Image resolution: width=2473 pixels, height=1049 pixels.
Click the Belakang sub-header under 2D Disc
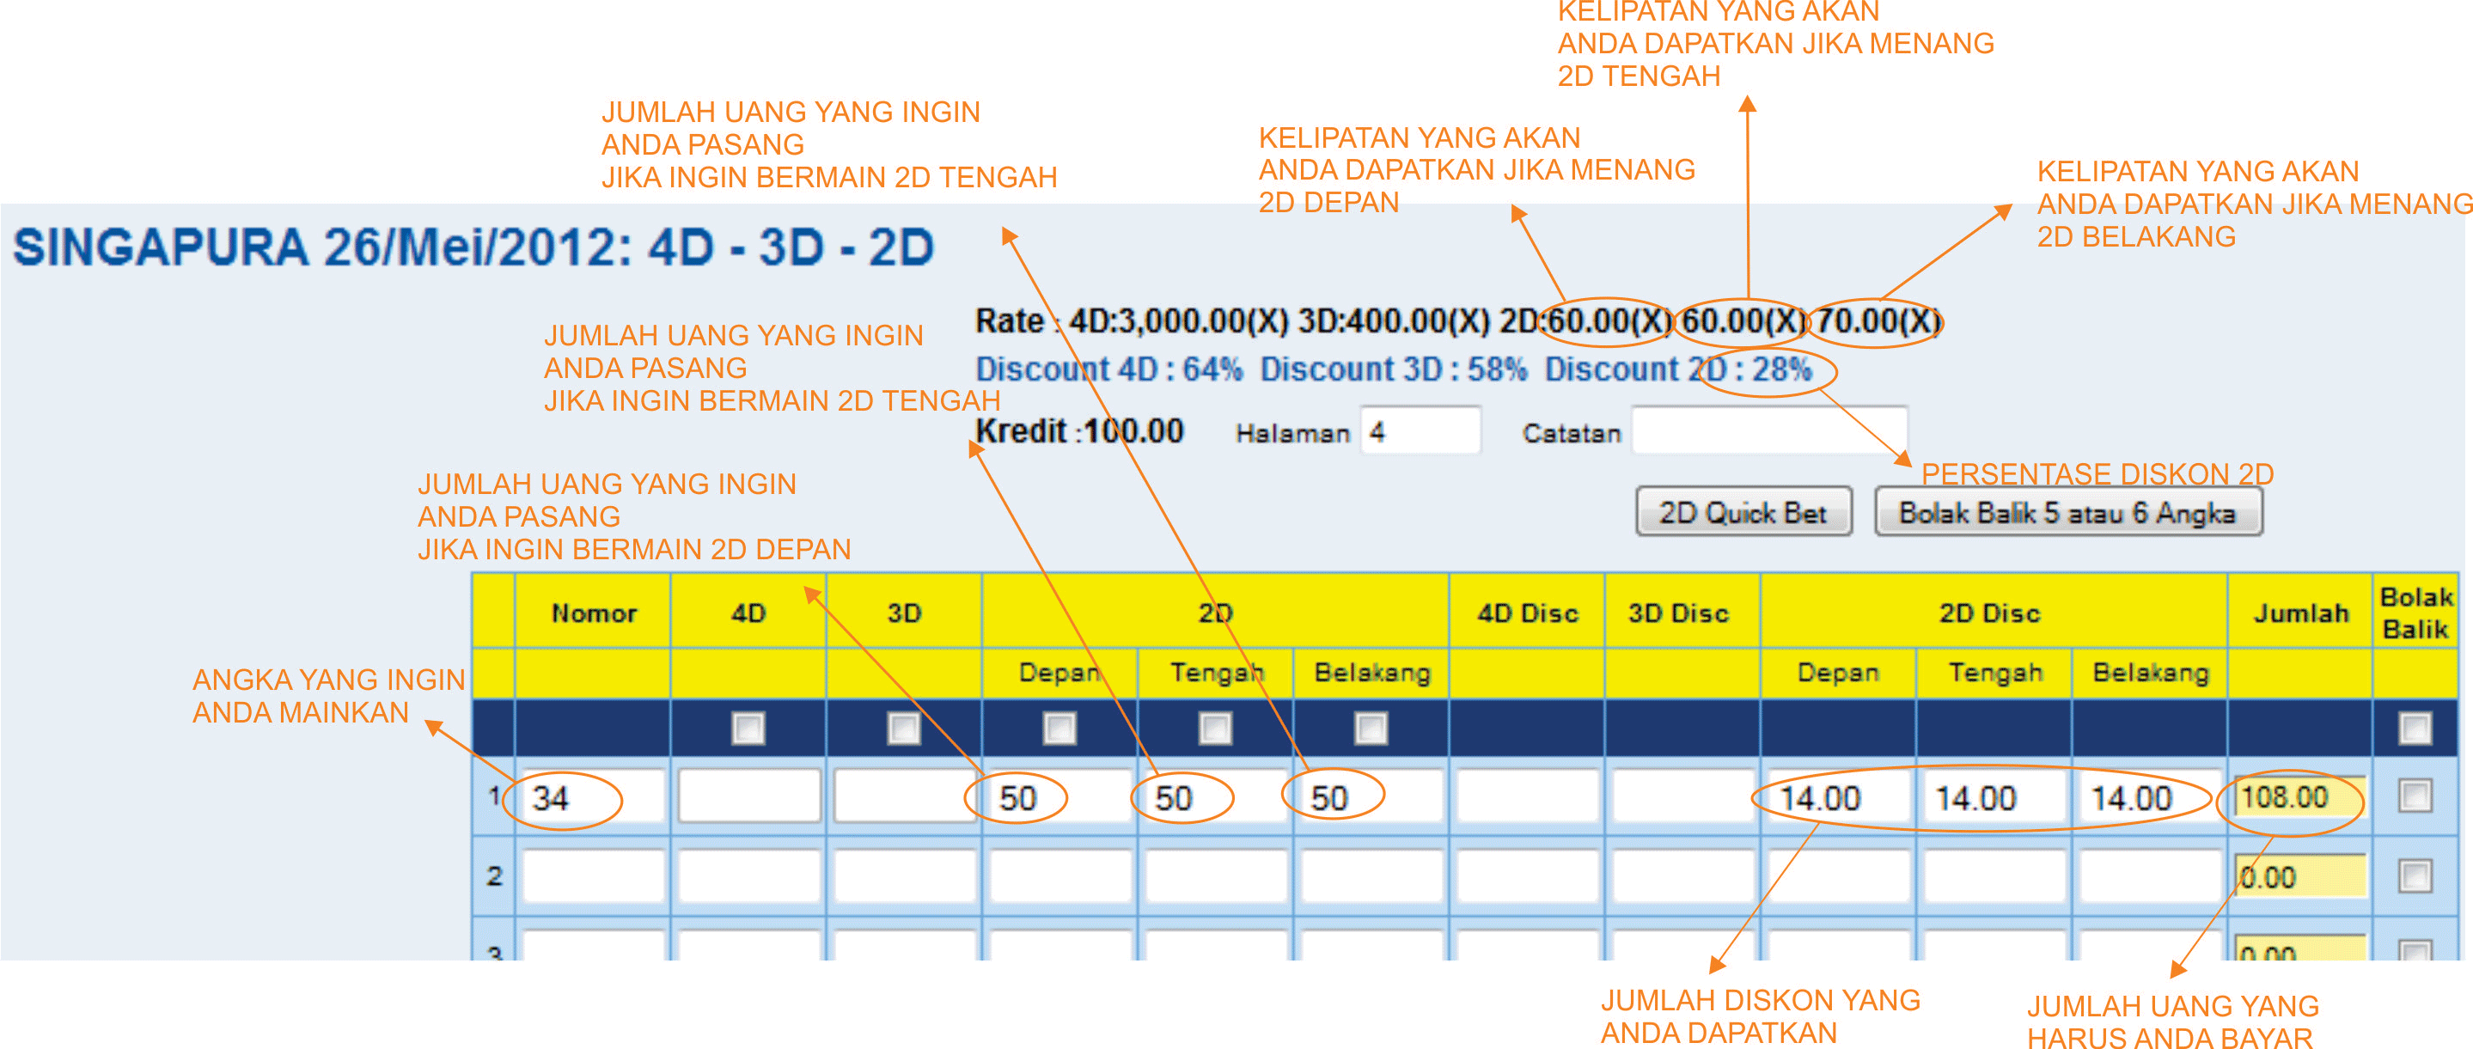(x=2151, y=672)
